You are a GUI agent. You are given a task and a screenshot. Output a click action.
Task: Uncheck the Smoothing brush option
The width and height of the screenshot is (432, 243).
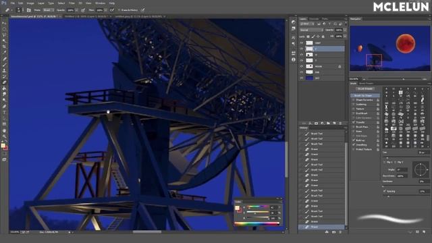[354, 144]
